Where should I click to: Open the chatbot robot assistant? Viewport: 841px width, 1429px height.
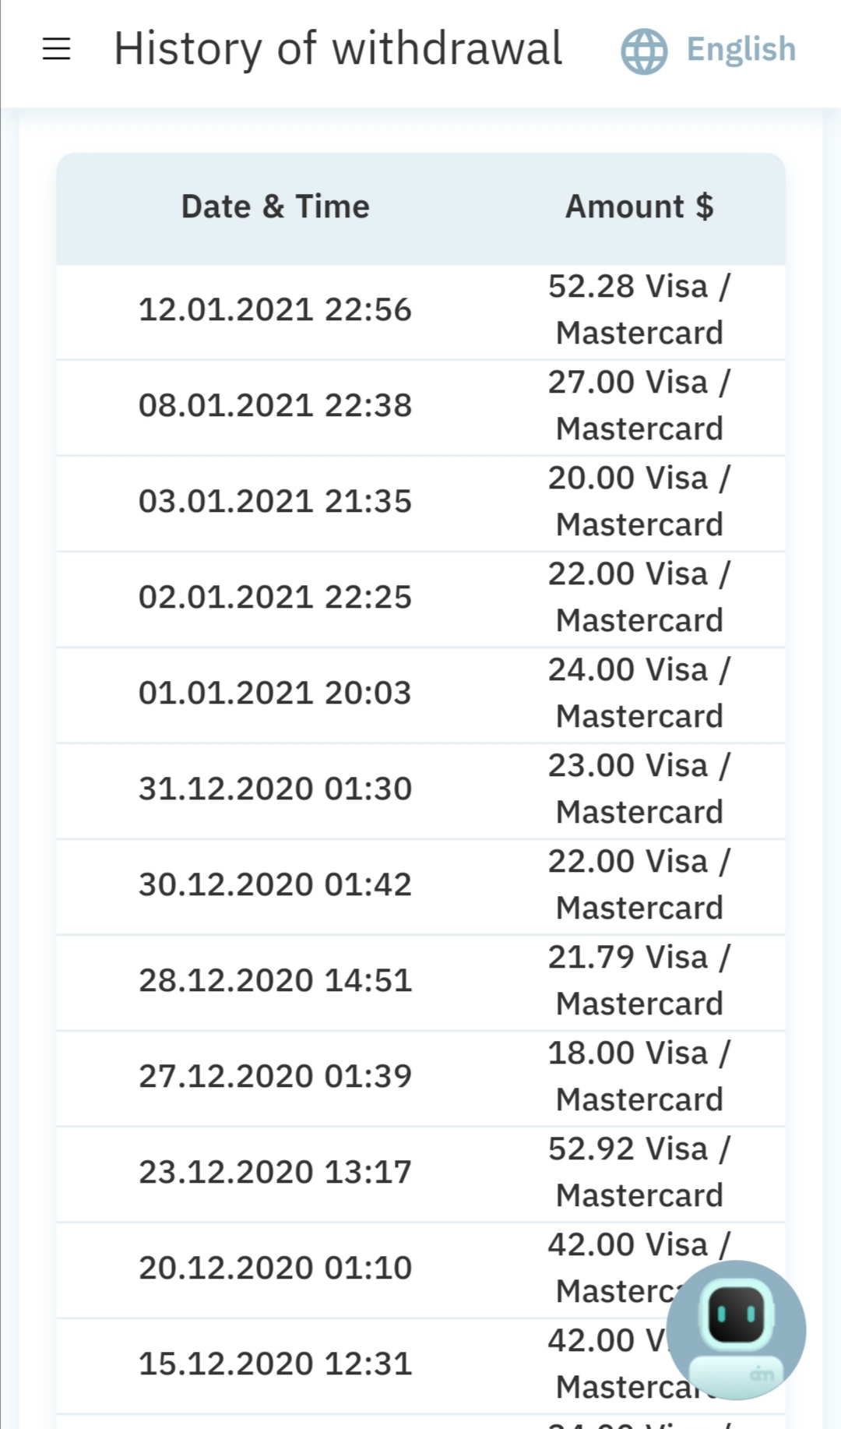(x=736, y=1329)
